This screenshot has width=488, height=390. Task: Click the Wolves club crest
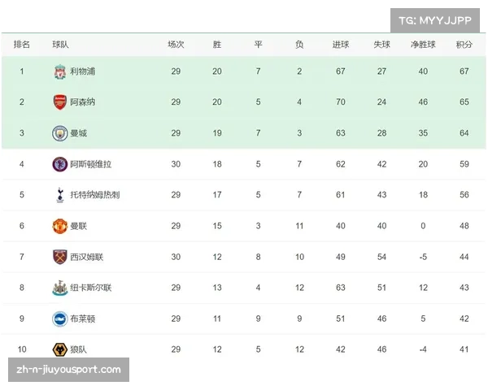click(x=59, y=349)
